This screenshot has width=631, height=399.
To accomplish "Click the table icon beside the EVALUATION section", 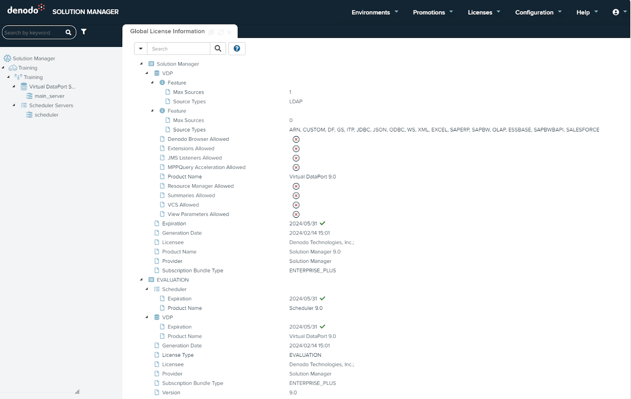I will click(151, 279).
